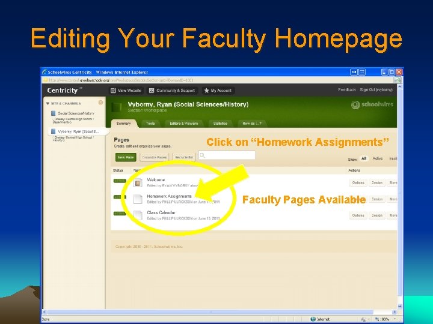Toggle active status badge of Class Calendar
The image size is (433, 324).
(x=120, y=214)
